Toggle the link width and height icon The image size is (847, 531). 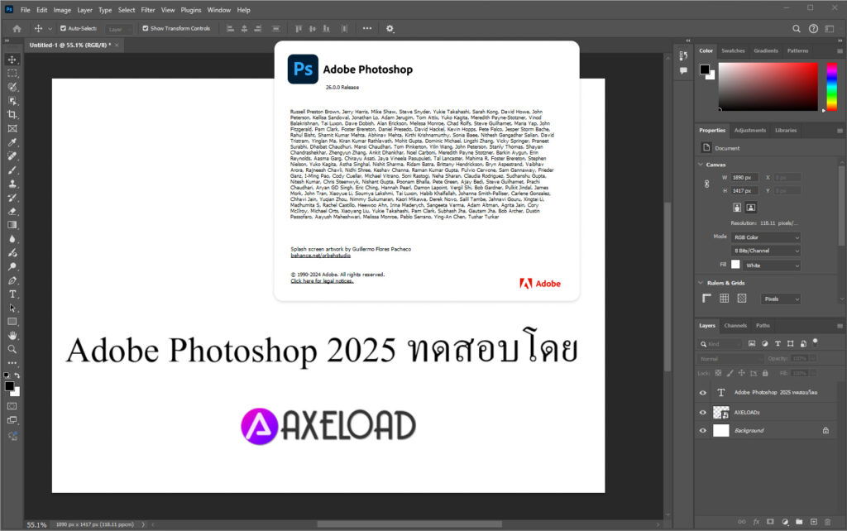tap(706, 184)
